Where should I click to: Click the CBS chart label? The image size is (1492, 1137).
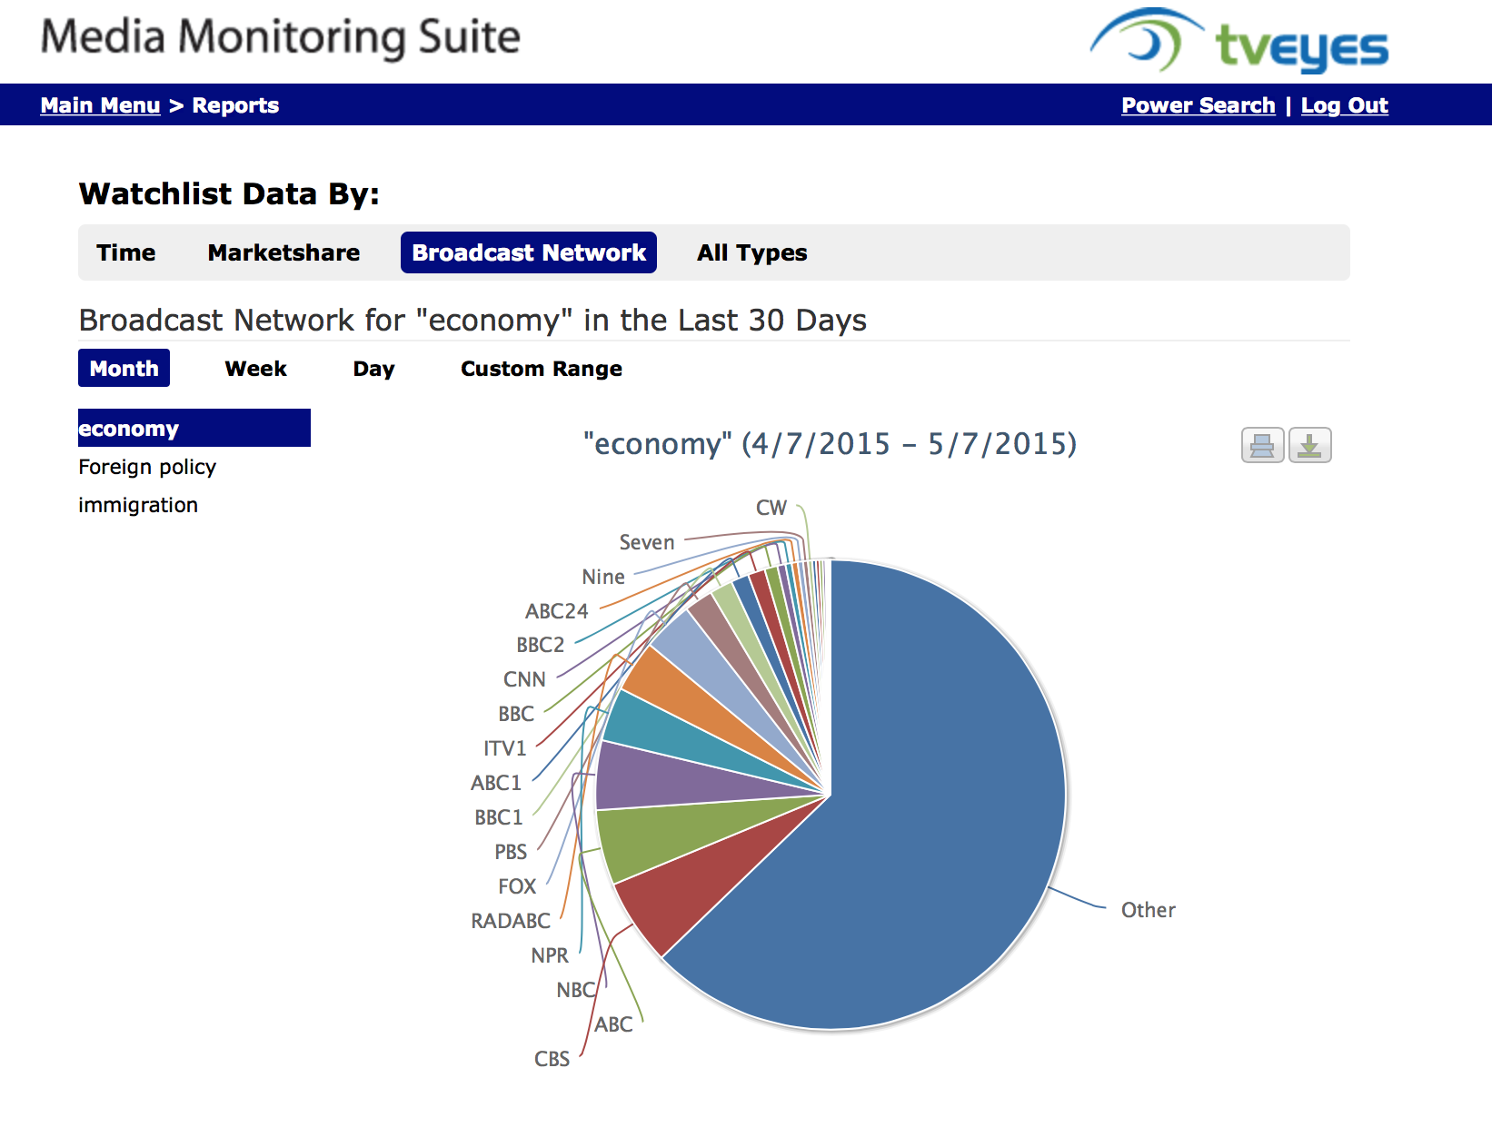point(552,1059)
